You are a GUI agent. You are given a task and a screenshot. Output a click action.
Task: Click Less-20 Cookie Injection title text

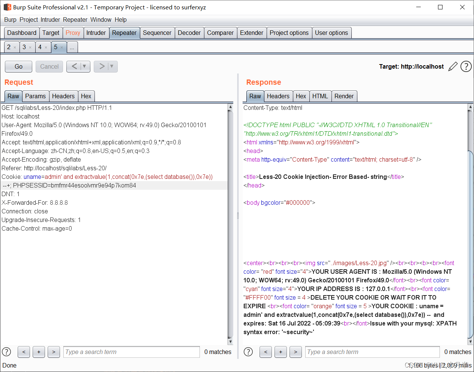pos(323,177)
